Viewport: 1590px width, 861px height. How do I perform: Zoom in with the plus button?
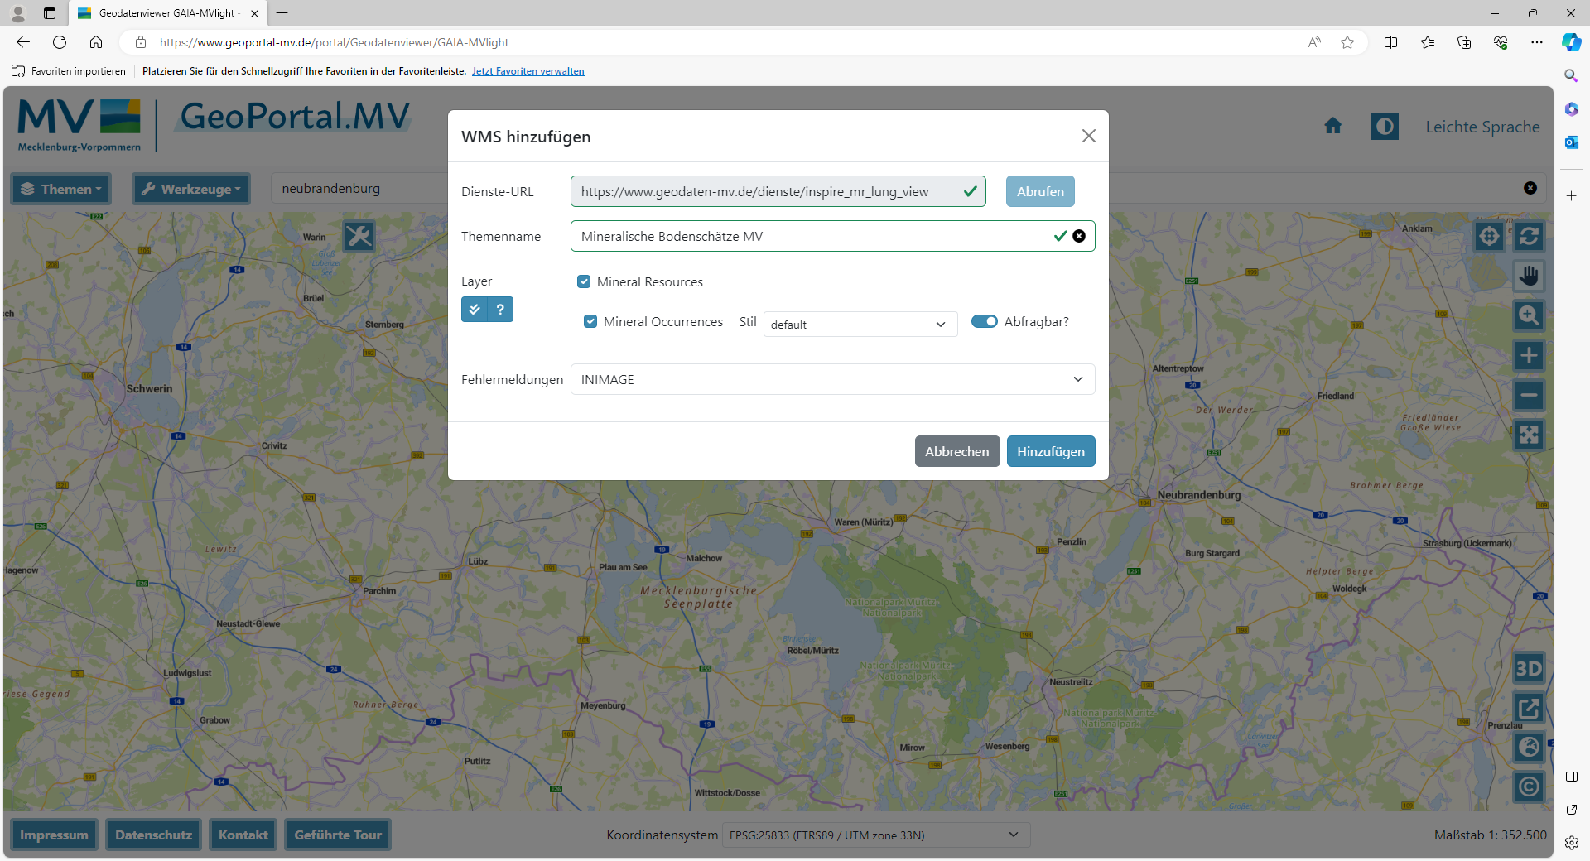pyautogui.click(x=1529, y=356)
